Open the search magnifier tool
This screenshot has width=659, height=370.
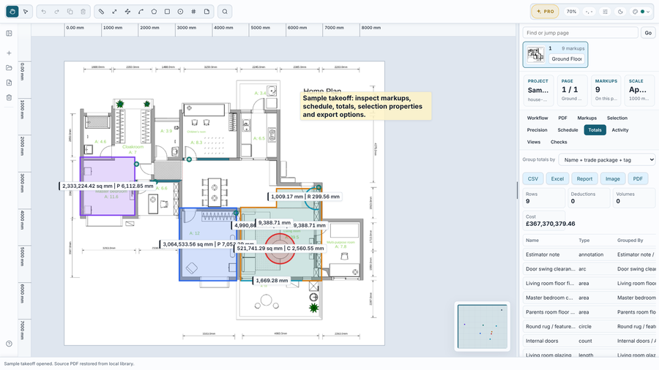click(x=225, y=12)
